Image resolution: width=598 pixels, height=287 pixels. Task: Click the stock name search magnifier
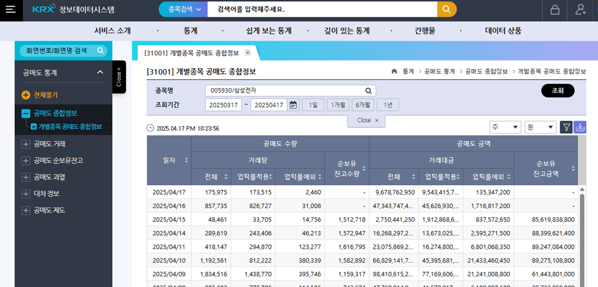[x=368, y=91]
